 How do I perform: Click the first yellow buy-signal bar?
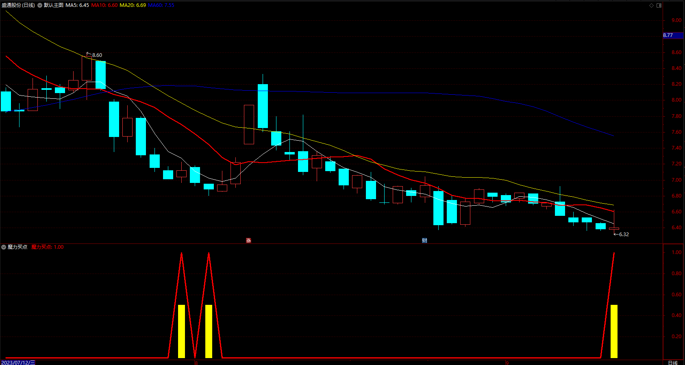(182, 331)
